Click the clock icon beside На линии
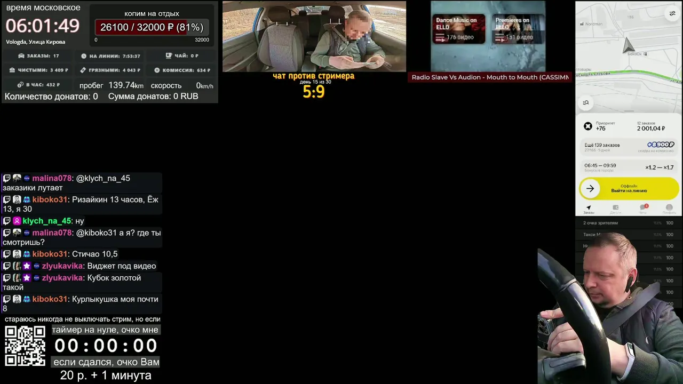Screen dimensions: 683x384 coord(84,56)
